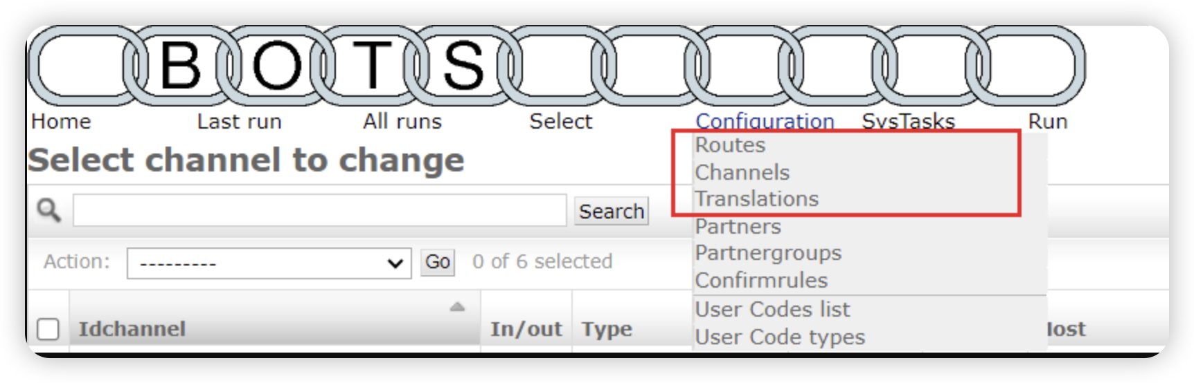Click the BOTS chain logo
This screenshot has width=1194, height=383.
coord(320,66)
